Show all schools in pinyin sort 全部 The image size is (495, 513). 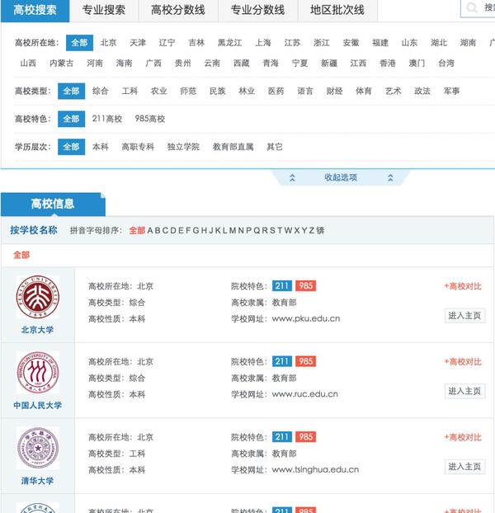coord(137,231)
